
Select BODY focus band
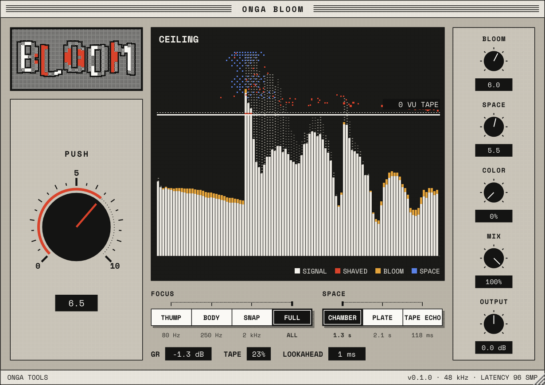(x=211, y=317)
